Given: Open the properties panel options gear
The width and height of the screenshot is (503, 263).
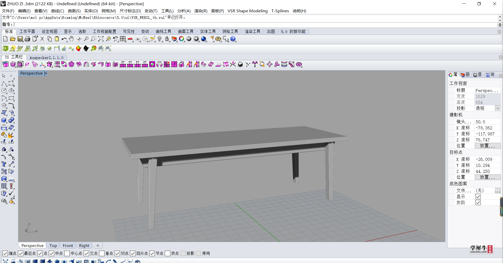Looking at the screenshot, I should (x=500, y=75).
